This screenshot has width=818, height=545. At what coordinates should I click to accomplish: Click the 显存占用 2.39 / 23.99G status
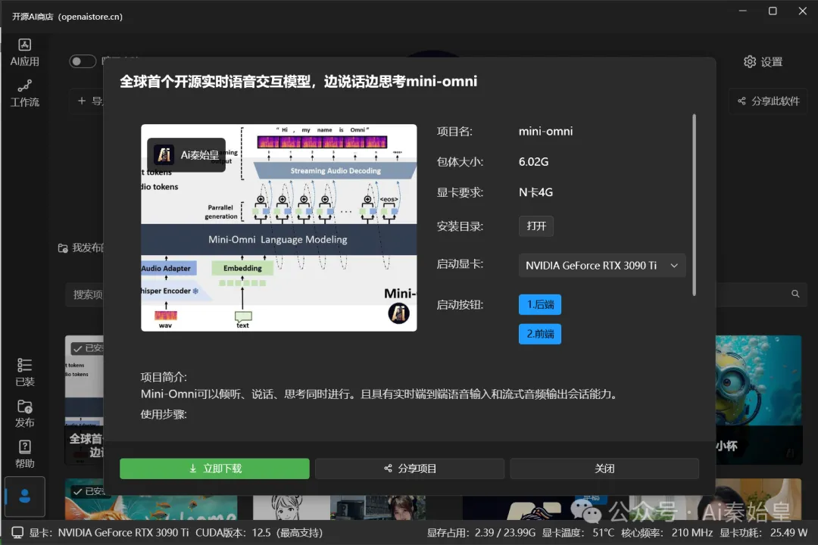[481, 532]
